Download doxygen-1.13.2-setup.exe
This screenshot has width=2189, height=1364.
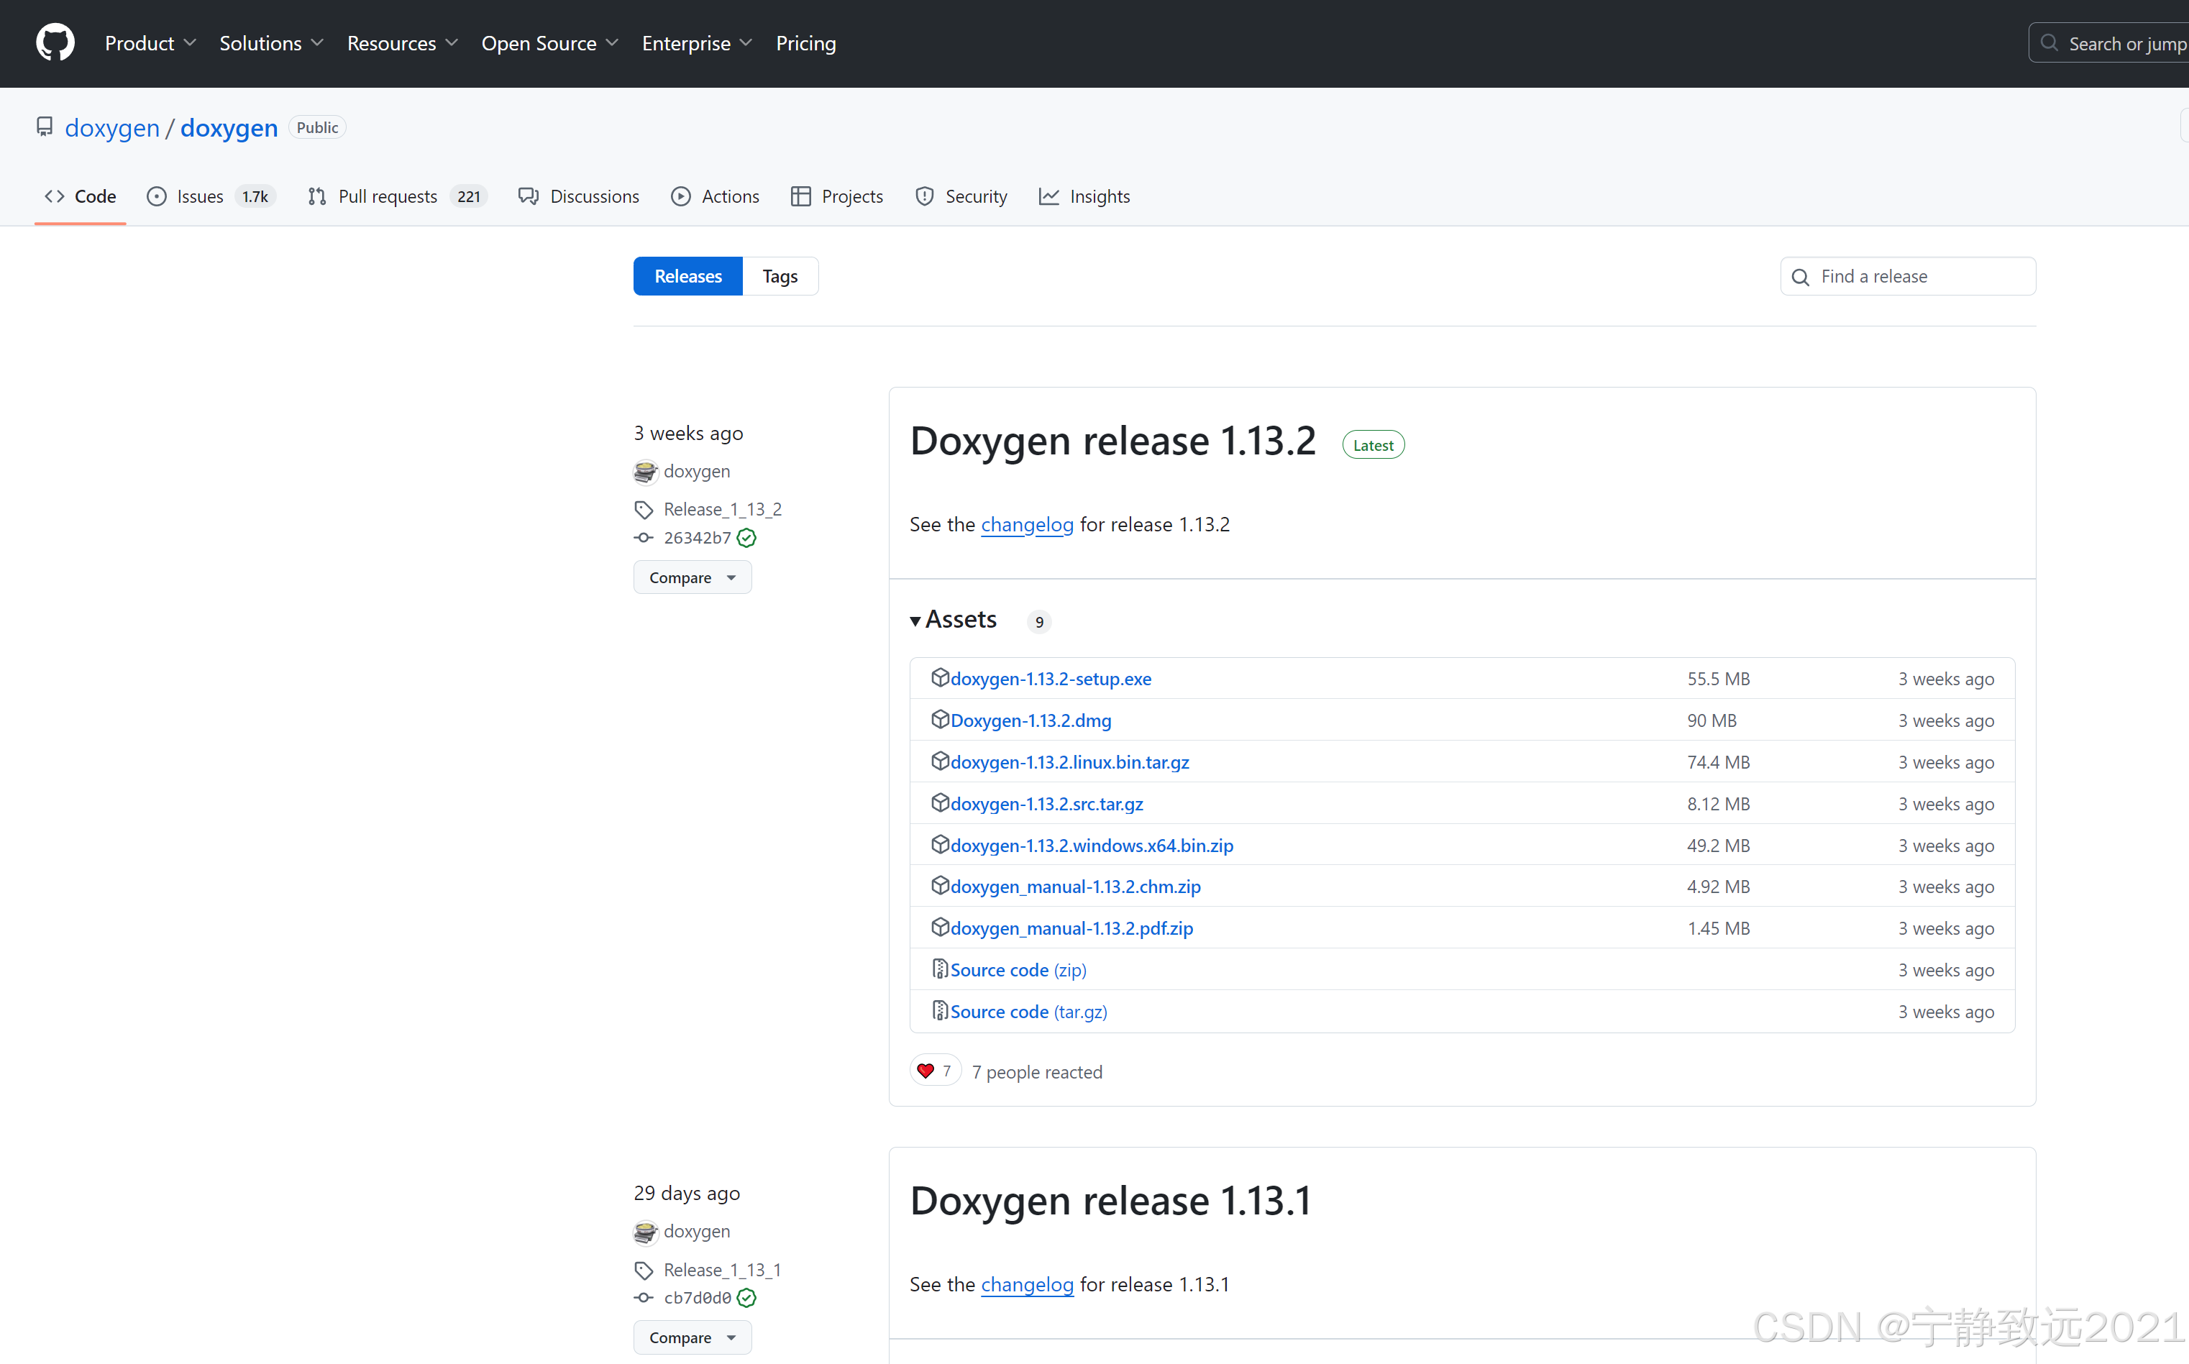pyautogui.click(x=1051, y=678)
